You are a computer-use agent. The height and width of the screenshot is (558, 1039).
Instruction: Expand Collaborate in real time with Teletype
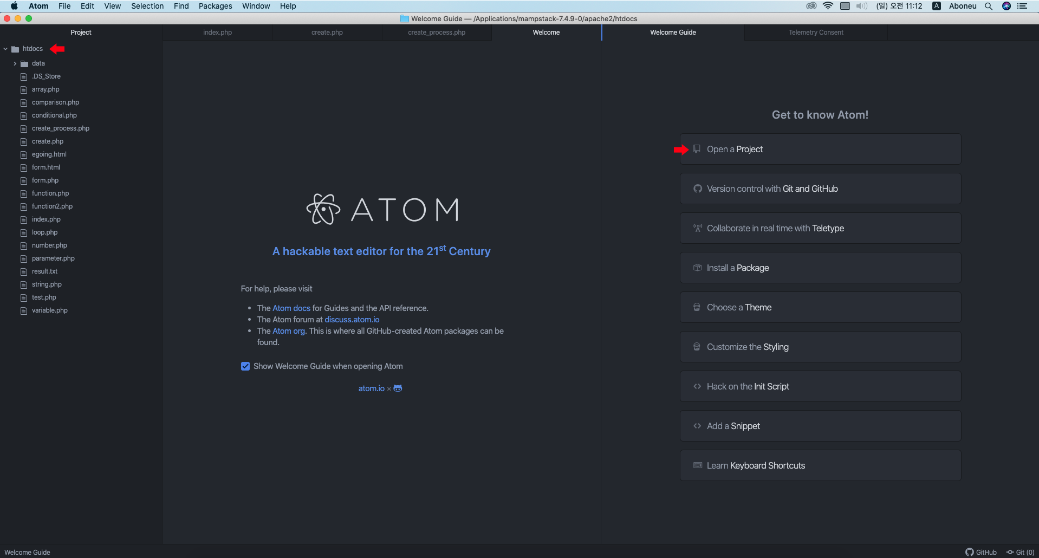(820, 228)
